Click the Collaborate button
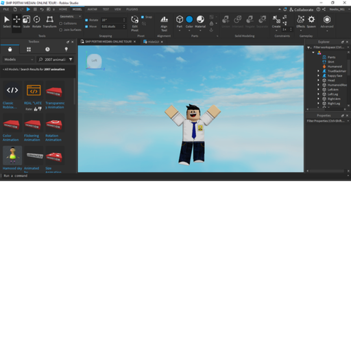Viewport: 351px width, 351px height. (302, 10)
